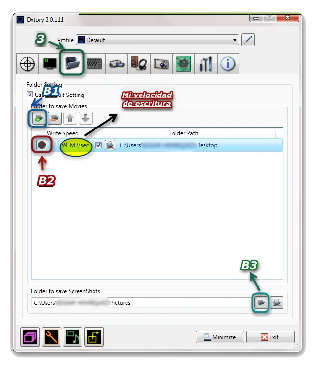The height and width of the screenshot is (365, 315).
Task: Explore the screenshots Pictures folder
Action: pos(277,302)
